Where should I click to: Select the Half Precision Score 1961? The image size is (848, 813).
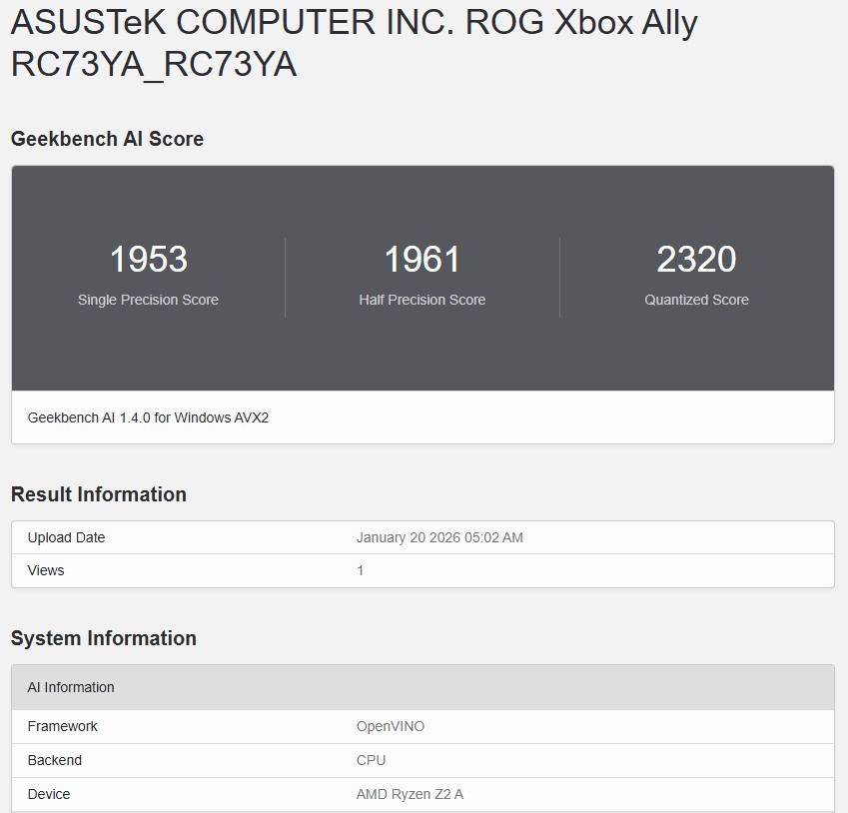coord(423,260)
